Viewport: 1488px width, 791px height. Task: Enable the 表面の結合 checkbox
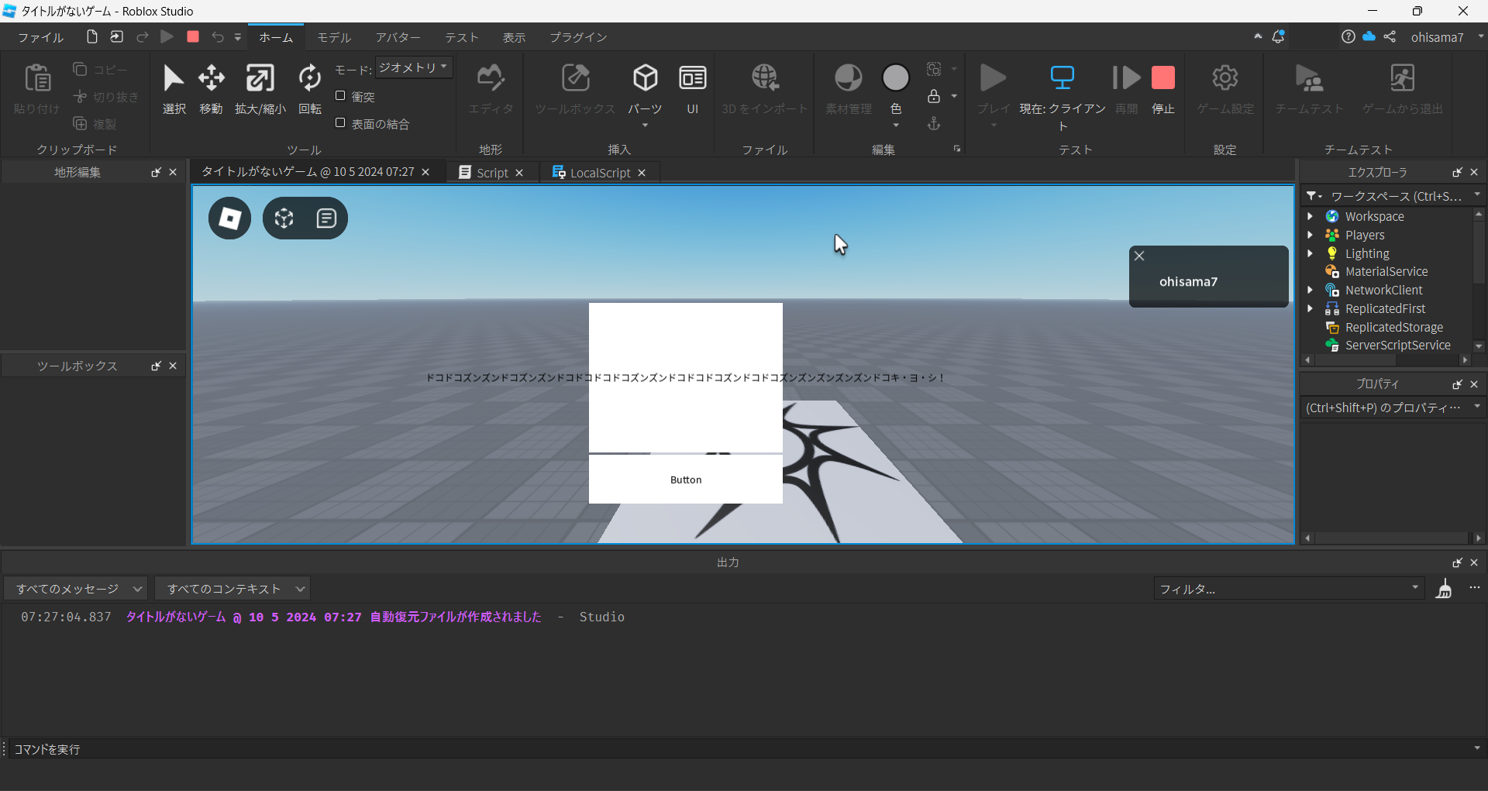[x=340, y=122]
